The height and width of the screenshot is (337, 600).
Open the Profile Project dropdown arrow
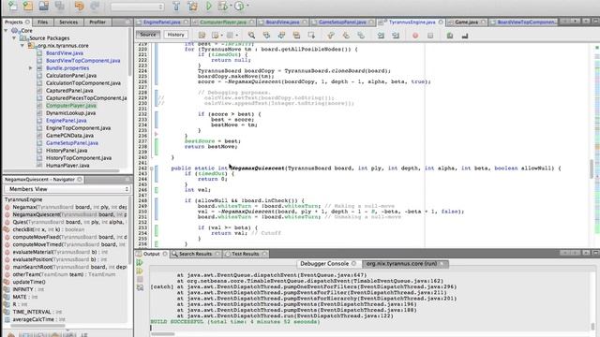pos(247,7)
